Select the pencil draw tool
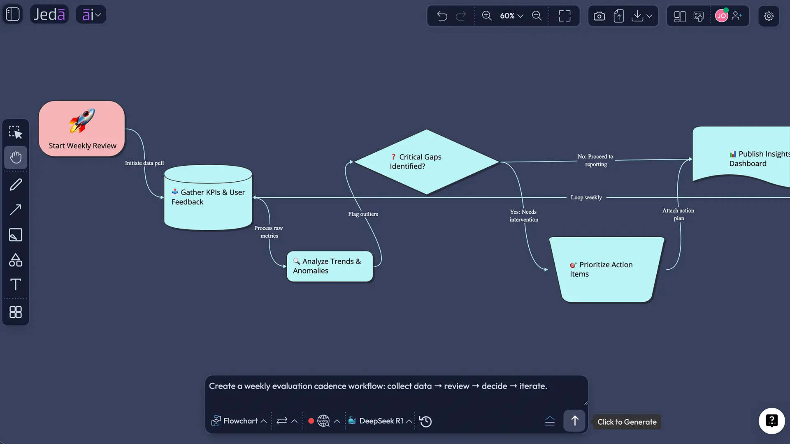This screenshot has width=790, height=444. pyautogui.click(x=16, y=185)
